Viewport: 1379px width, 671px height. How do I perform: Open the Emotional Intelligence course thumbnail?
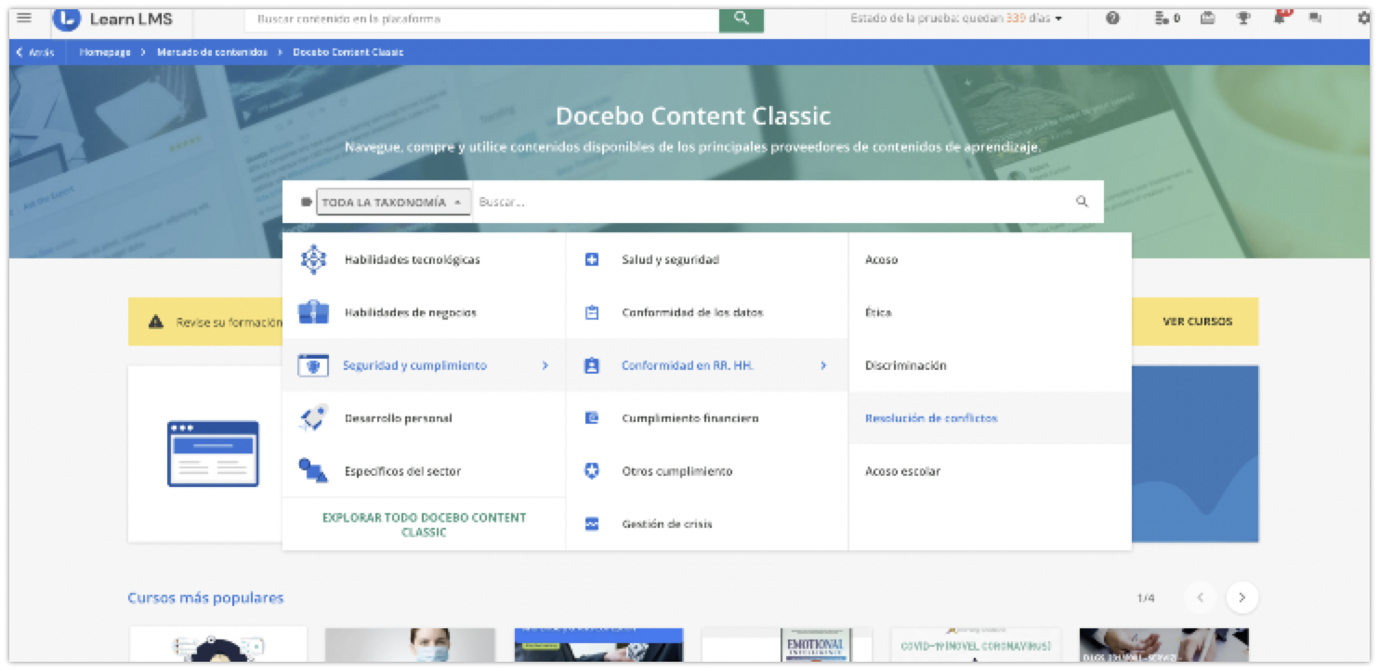tap(786, 645)
